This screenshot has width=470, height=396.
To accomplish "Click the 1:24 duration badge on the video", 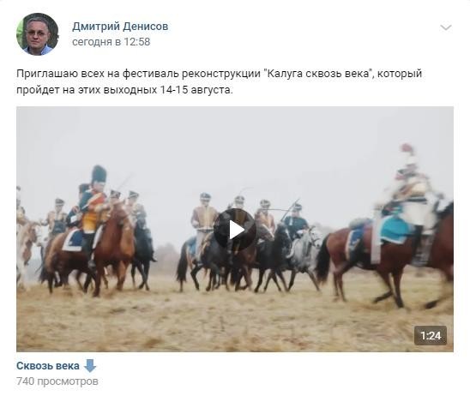I will click(x=431, y=335).
